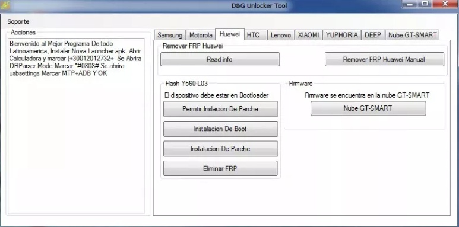
Task: Click 'Firmware se encuentra en la nube' text
Action: pos(350,95)
